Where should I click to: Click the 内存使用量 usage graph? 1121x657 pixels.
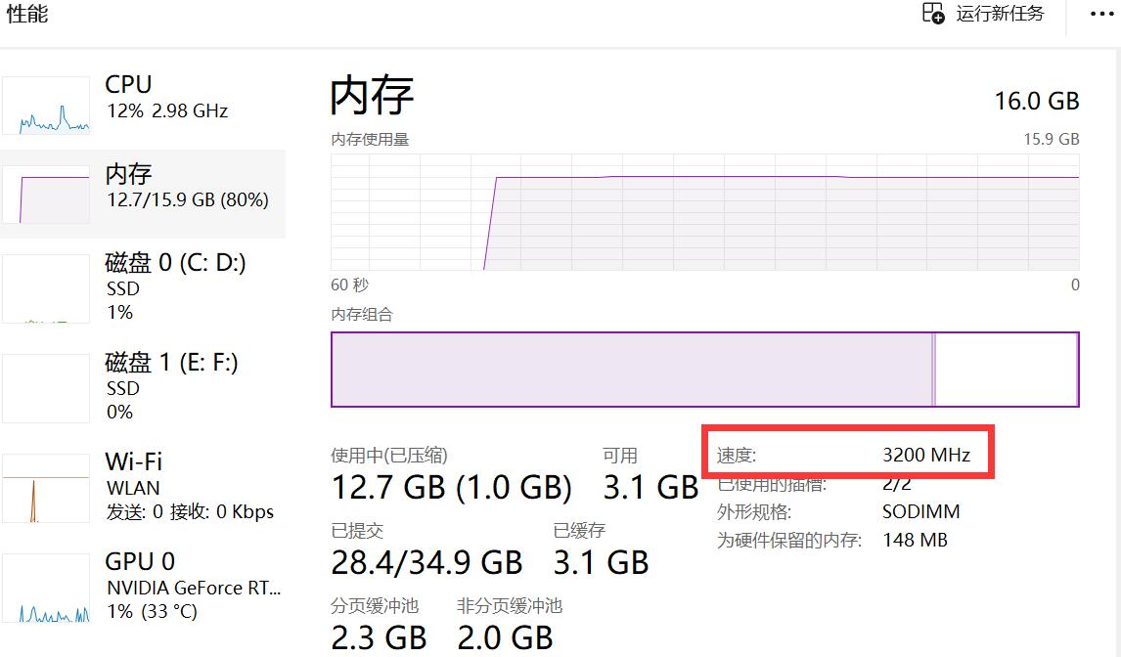(704, 210)
